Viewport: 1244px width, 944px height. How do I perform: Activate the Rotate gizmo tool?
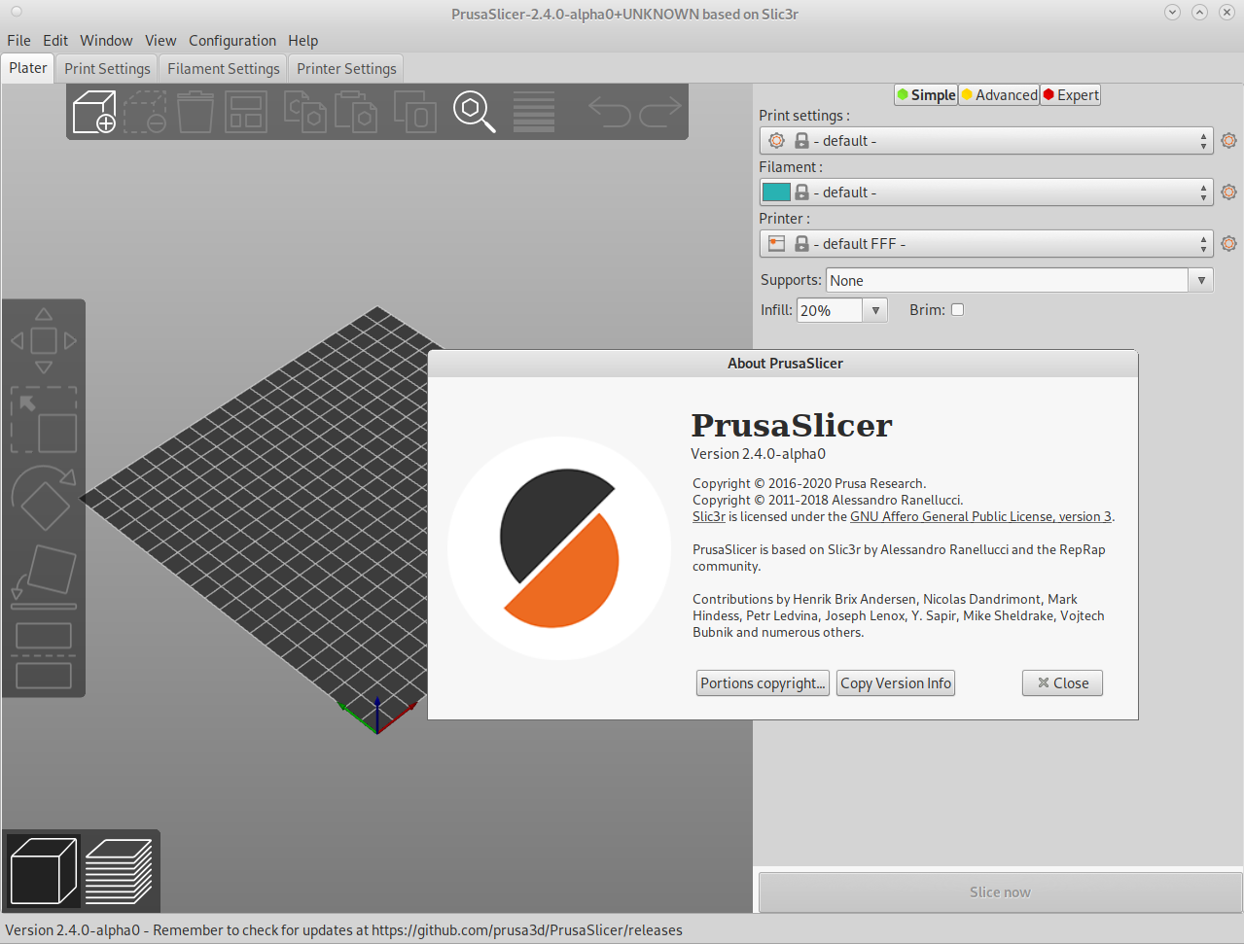click(43, 499)
